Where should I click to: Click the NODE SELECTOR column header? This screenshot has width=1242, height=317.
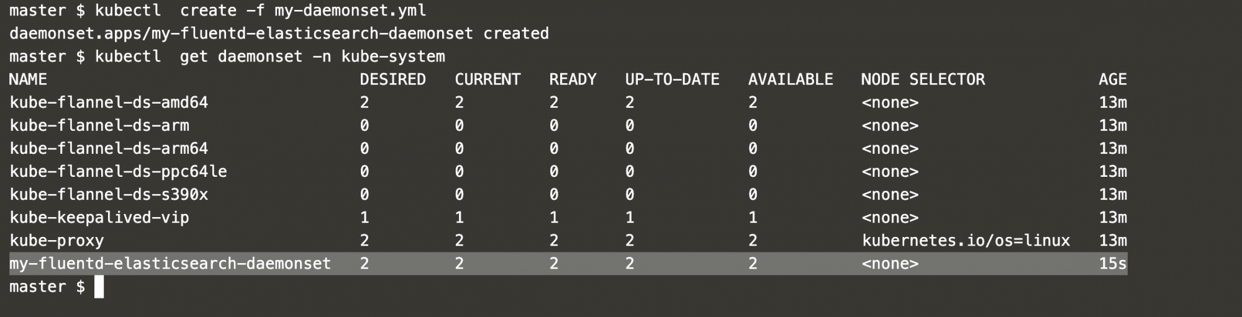pos(923,79)
